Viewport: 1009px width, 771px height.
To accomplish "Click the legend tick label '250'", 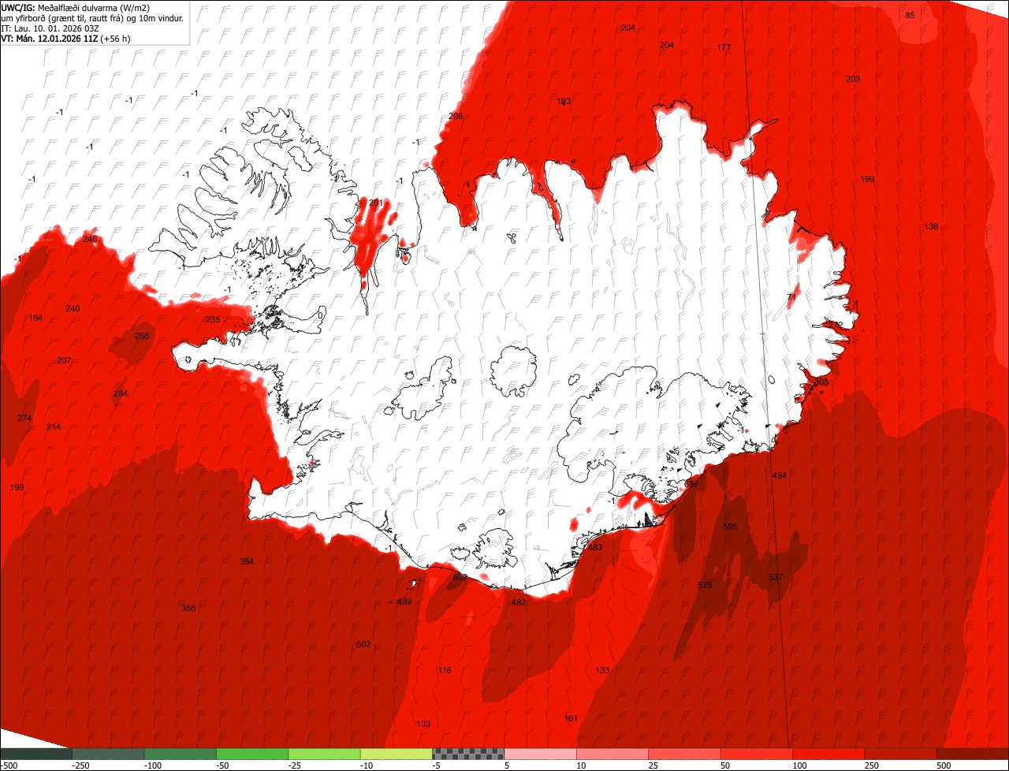I will 871,765.
